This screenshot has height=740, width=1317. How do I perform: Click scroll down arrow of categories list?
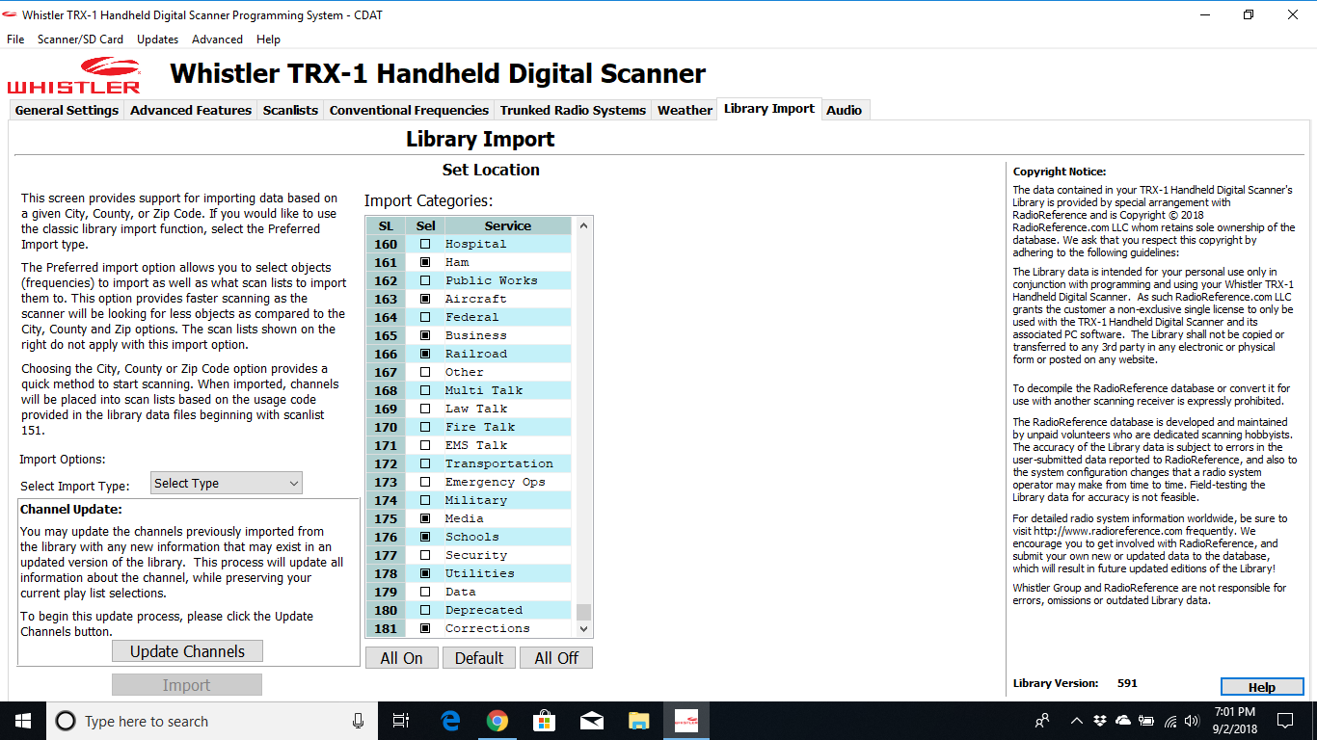pyautogui.click(x=582, y=628)
